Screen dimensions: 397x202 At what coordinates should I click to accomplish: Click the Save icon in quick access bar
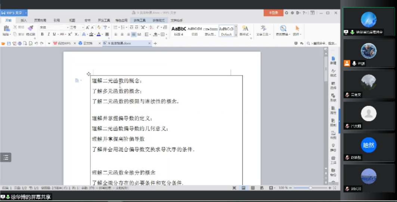pos(9,43)
